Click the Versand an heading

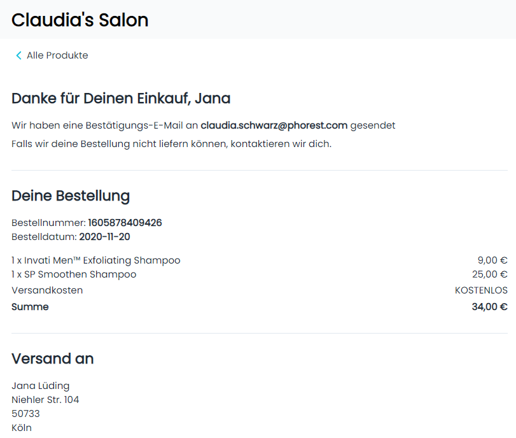click(x=53, y=358)
